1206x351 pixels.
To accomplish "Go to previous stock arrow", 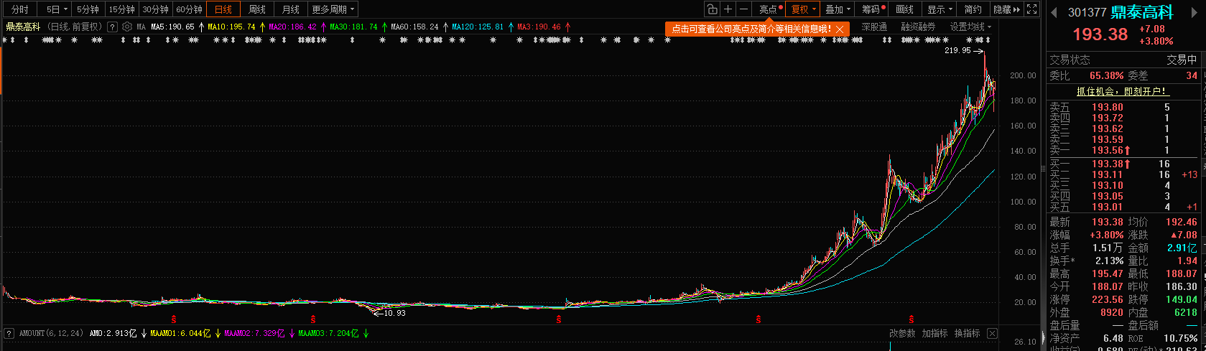I will [x=1054, y=12].
